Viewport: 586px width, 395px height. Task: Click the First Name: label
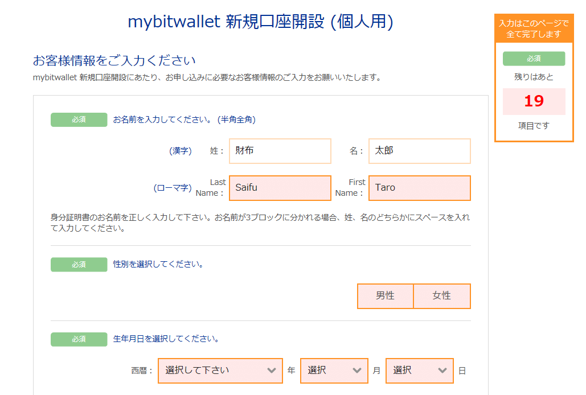[350, 187]
